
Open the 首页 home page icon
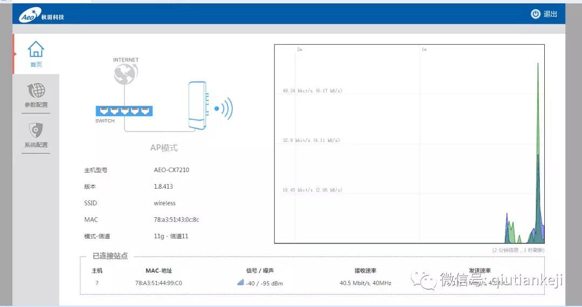36,50
